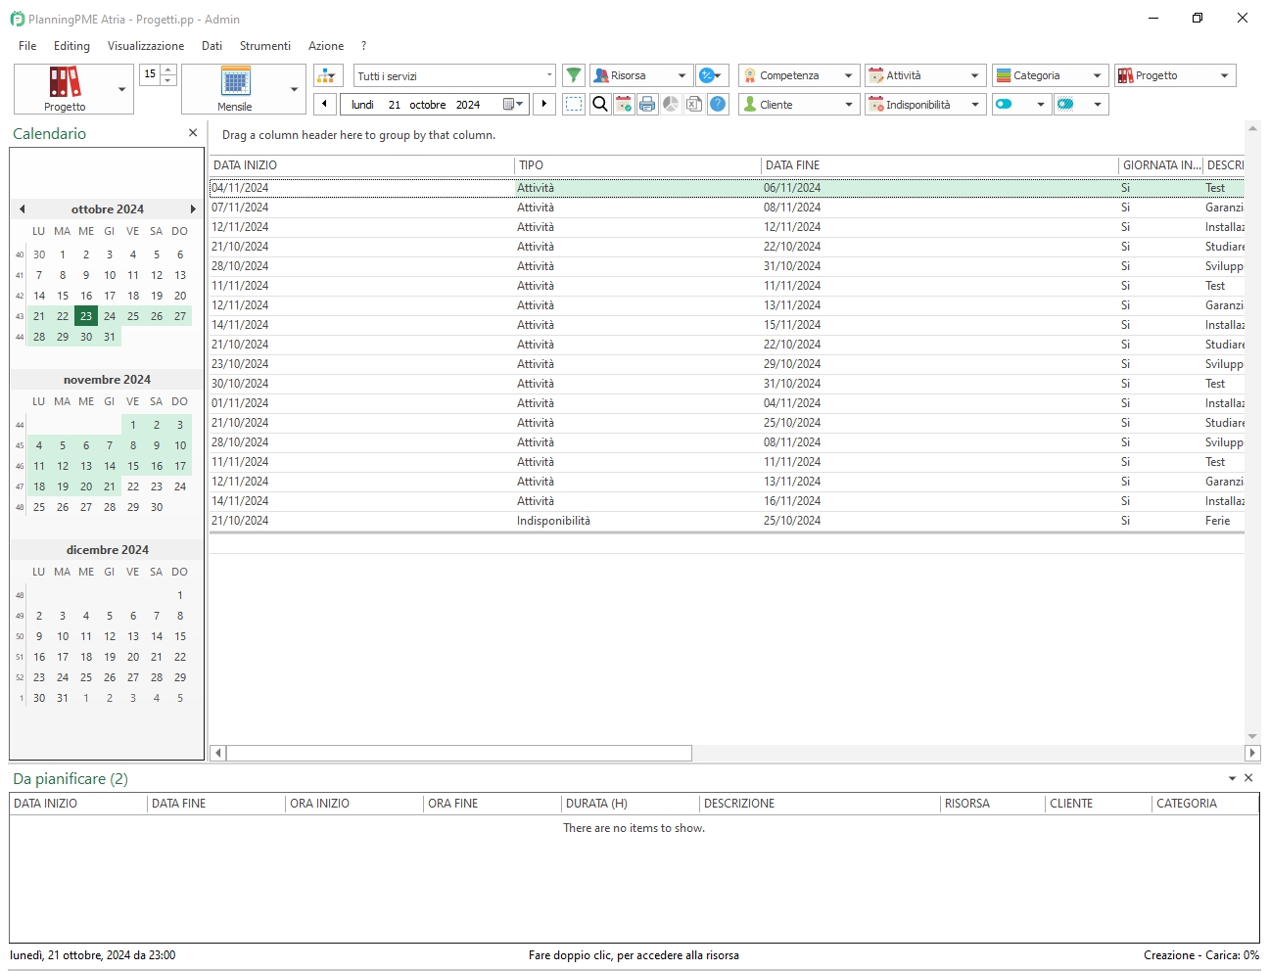Click the pie chart statistics icon
Image resolution: width=1269 pixels, height=971 pixels.
click(671, 104)
